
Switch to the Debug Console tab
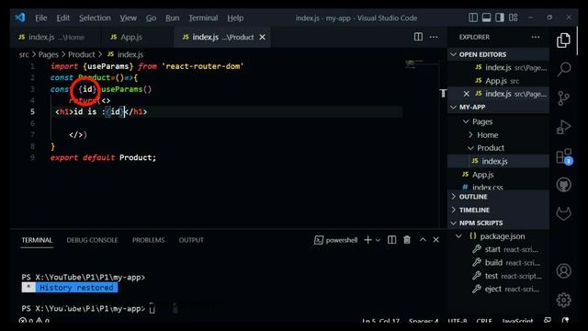pos(92,240)
